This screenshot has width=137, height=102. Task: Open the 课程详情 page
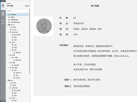(x=18, y=60)
